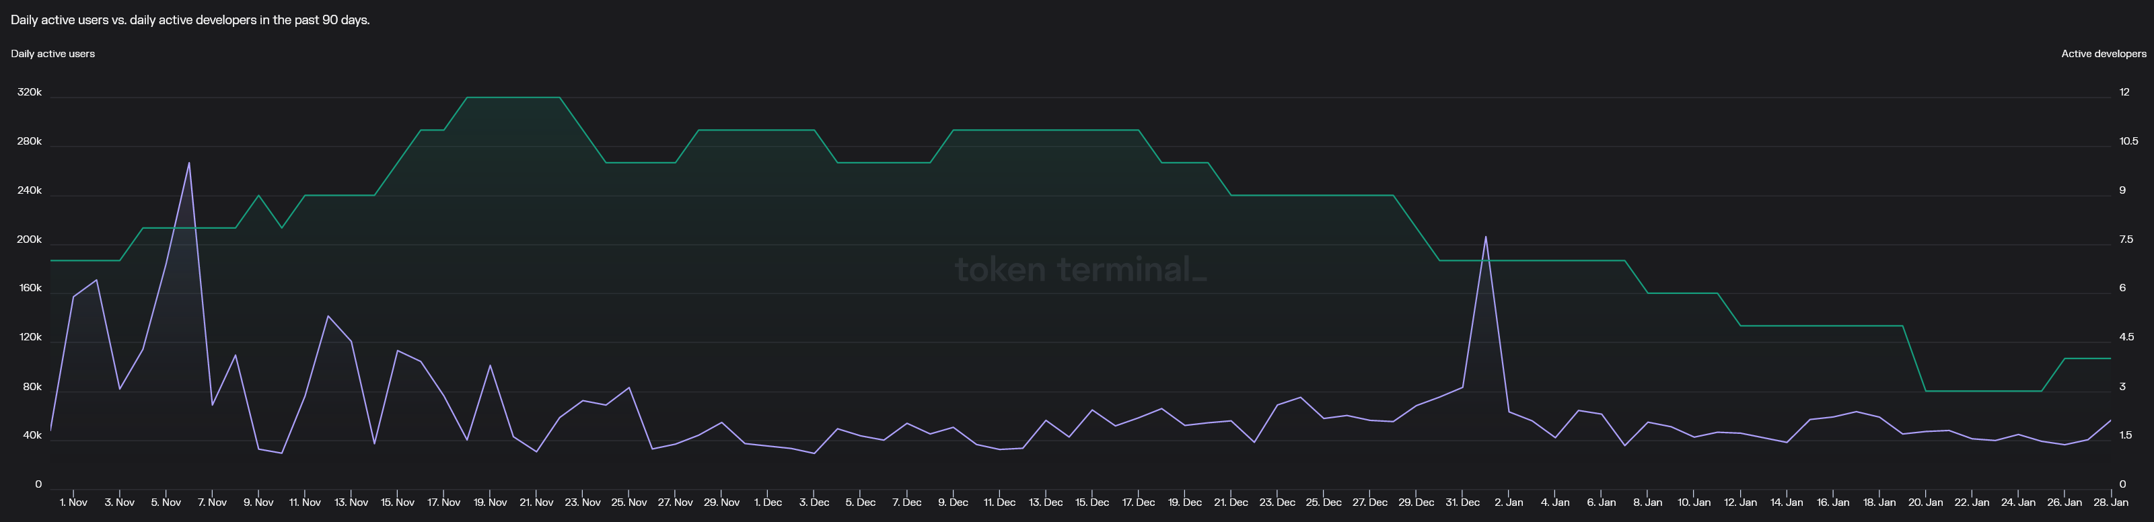This screenshot has height=522, width=2154.
Task: Pick the "1. Dec" date label
Action: pos(768,502)
